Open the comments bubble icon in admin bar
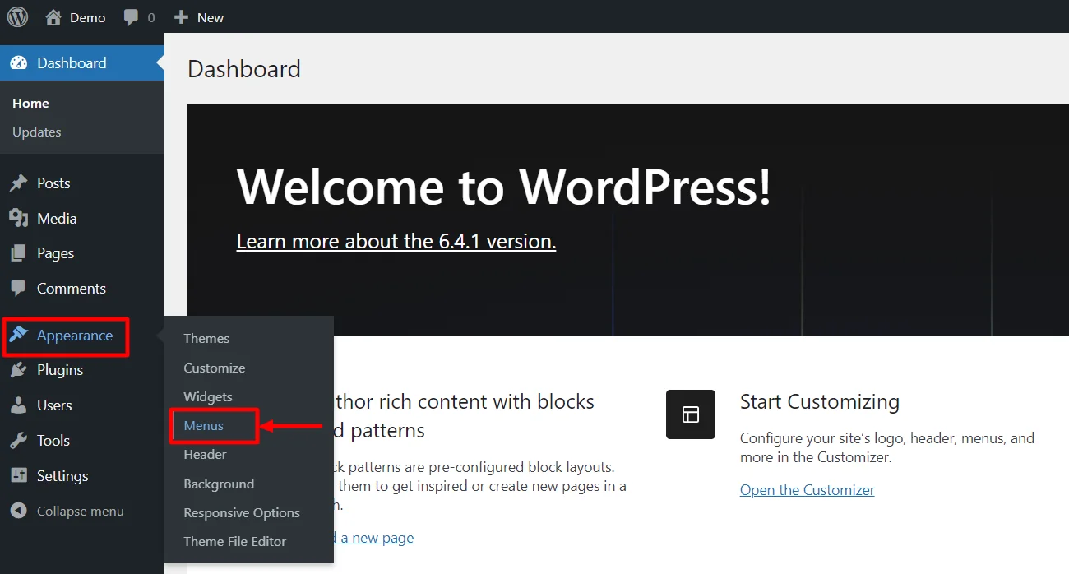This screenshot has height=574, width=1069. click(131, 17)
